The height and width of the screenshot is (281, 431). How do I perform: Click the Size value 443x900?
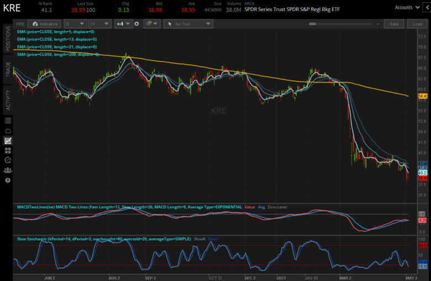coord(213,10)
